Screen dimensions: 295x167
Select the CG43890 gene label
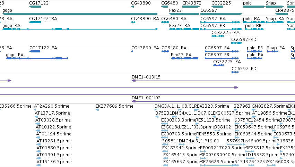(141, 3)
